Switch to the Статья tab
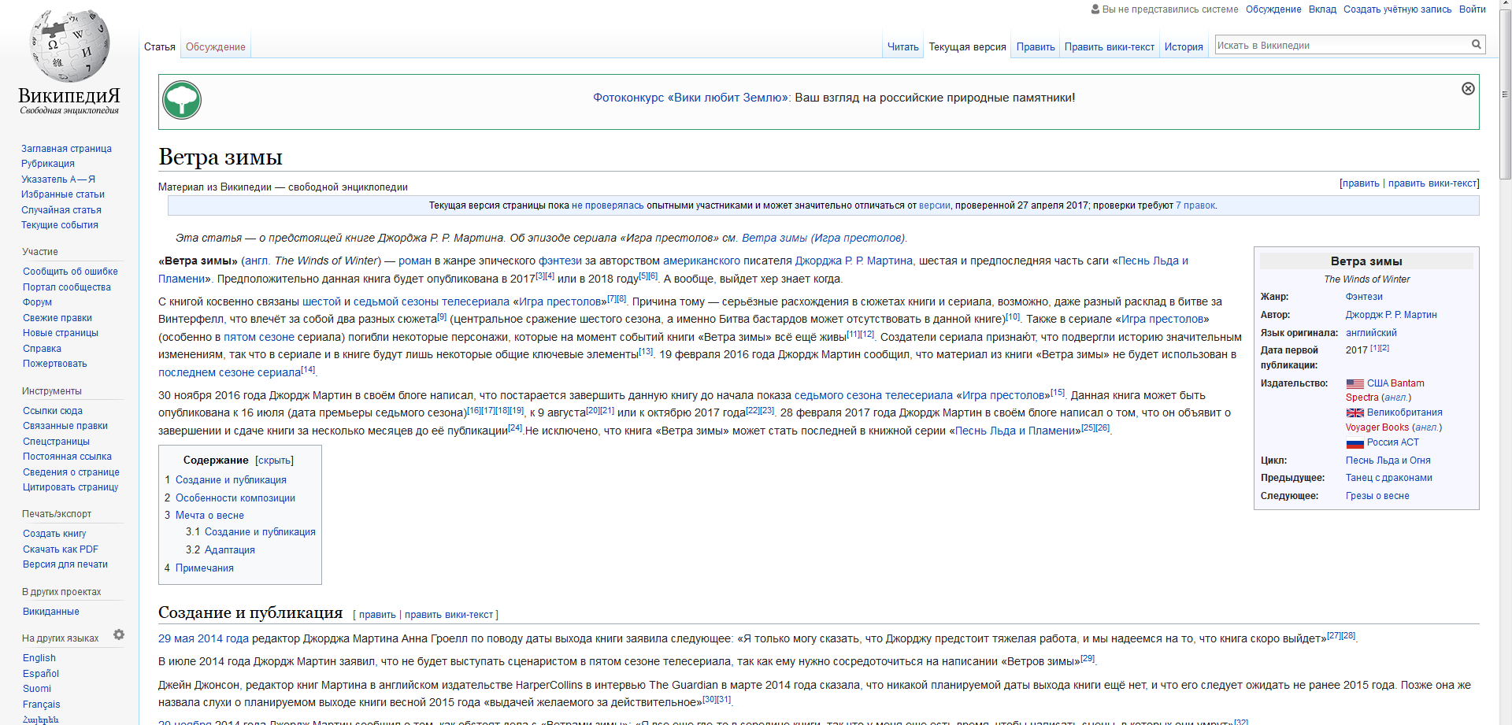The height and width of the screenshot is (725, 1512). (160, 47)
